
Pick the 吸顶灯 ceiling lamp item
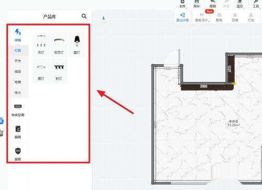tap(59, 44)
